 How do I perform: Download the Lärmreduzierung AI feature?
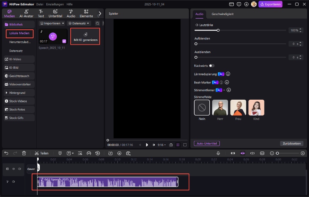pos(228,74)
